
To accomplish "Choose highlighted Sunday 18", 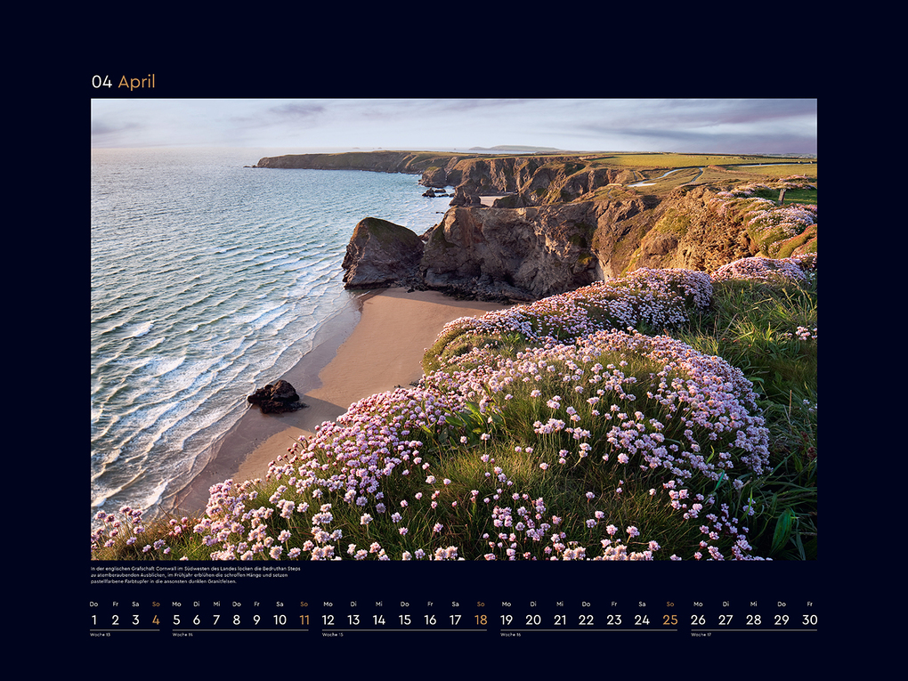I will pyautogui.click(x=481, y=620).
